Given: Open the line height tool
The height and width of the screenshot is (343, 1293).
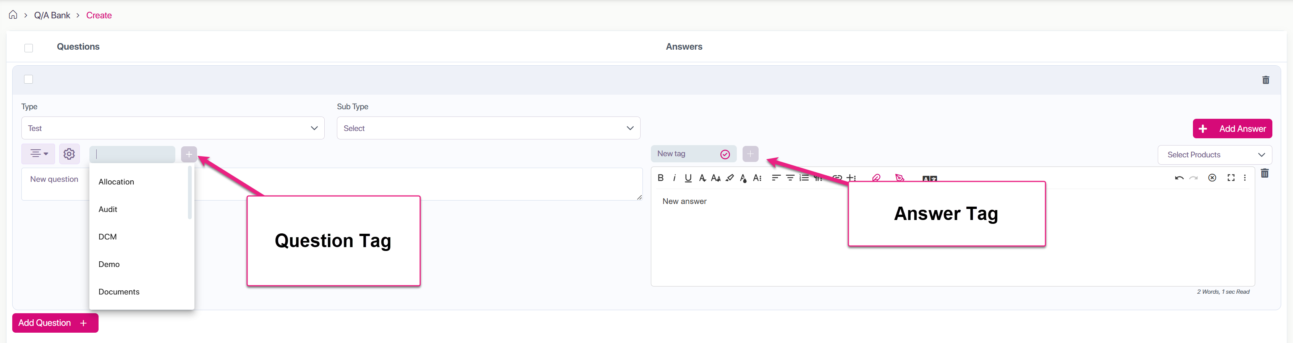Looking at the screenshot, I should pos(757,178).
